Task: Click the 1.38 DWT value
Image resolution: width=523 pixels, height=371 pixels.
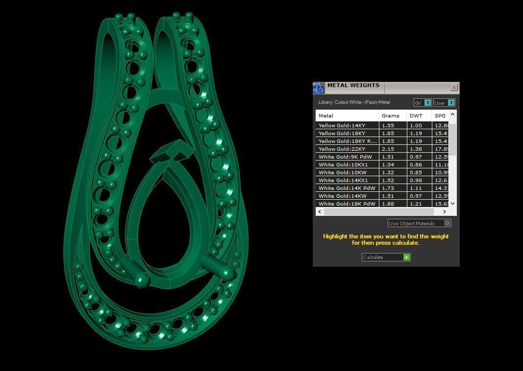Action: pyautogui.click(x=416, y=149)
